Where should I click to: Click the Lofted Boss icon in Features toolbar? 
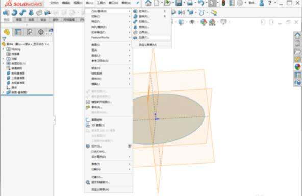31,13
